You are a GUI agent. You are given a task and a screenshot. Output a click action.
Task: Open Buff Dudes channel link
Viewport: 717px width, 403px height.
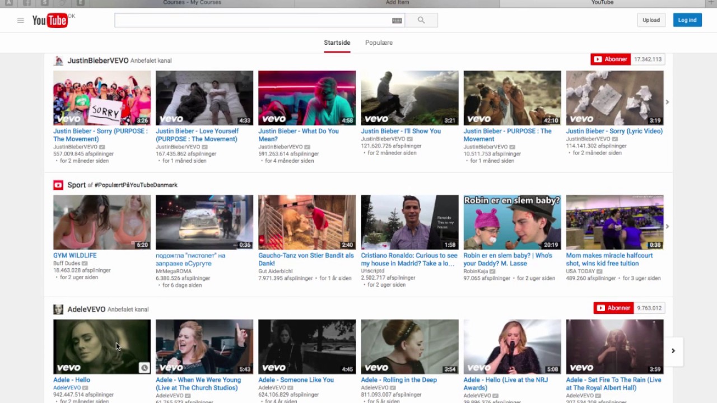pos(67,263)
